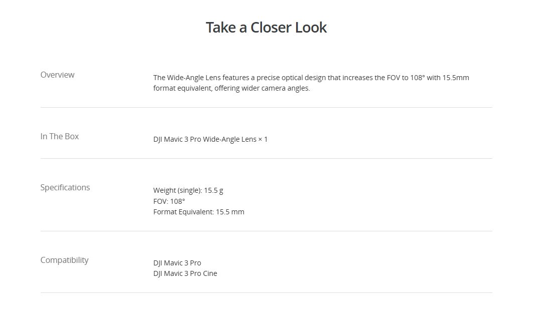Click the line "format equivalent, offering wider camera angles"
The image size is (540, 323).
[x=231, y=88]
